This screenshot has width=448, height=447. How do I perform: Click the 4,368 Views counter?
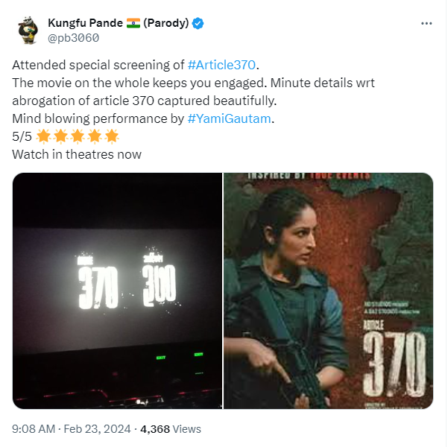[171, 429]
